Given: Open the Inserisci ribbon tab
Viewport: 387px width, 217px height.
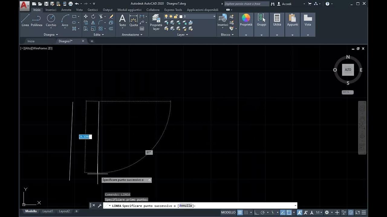Looking at the screenshot, I should click(51, 10).
